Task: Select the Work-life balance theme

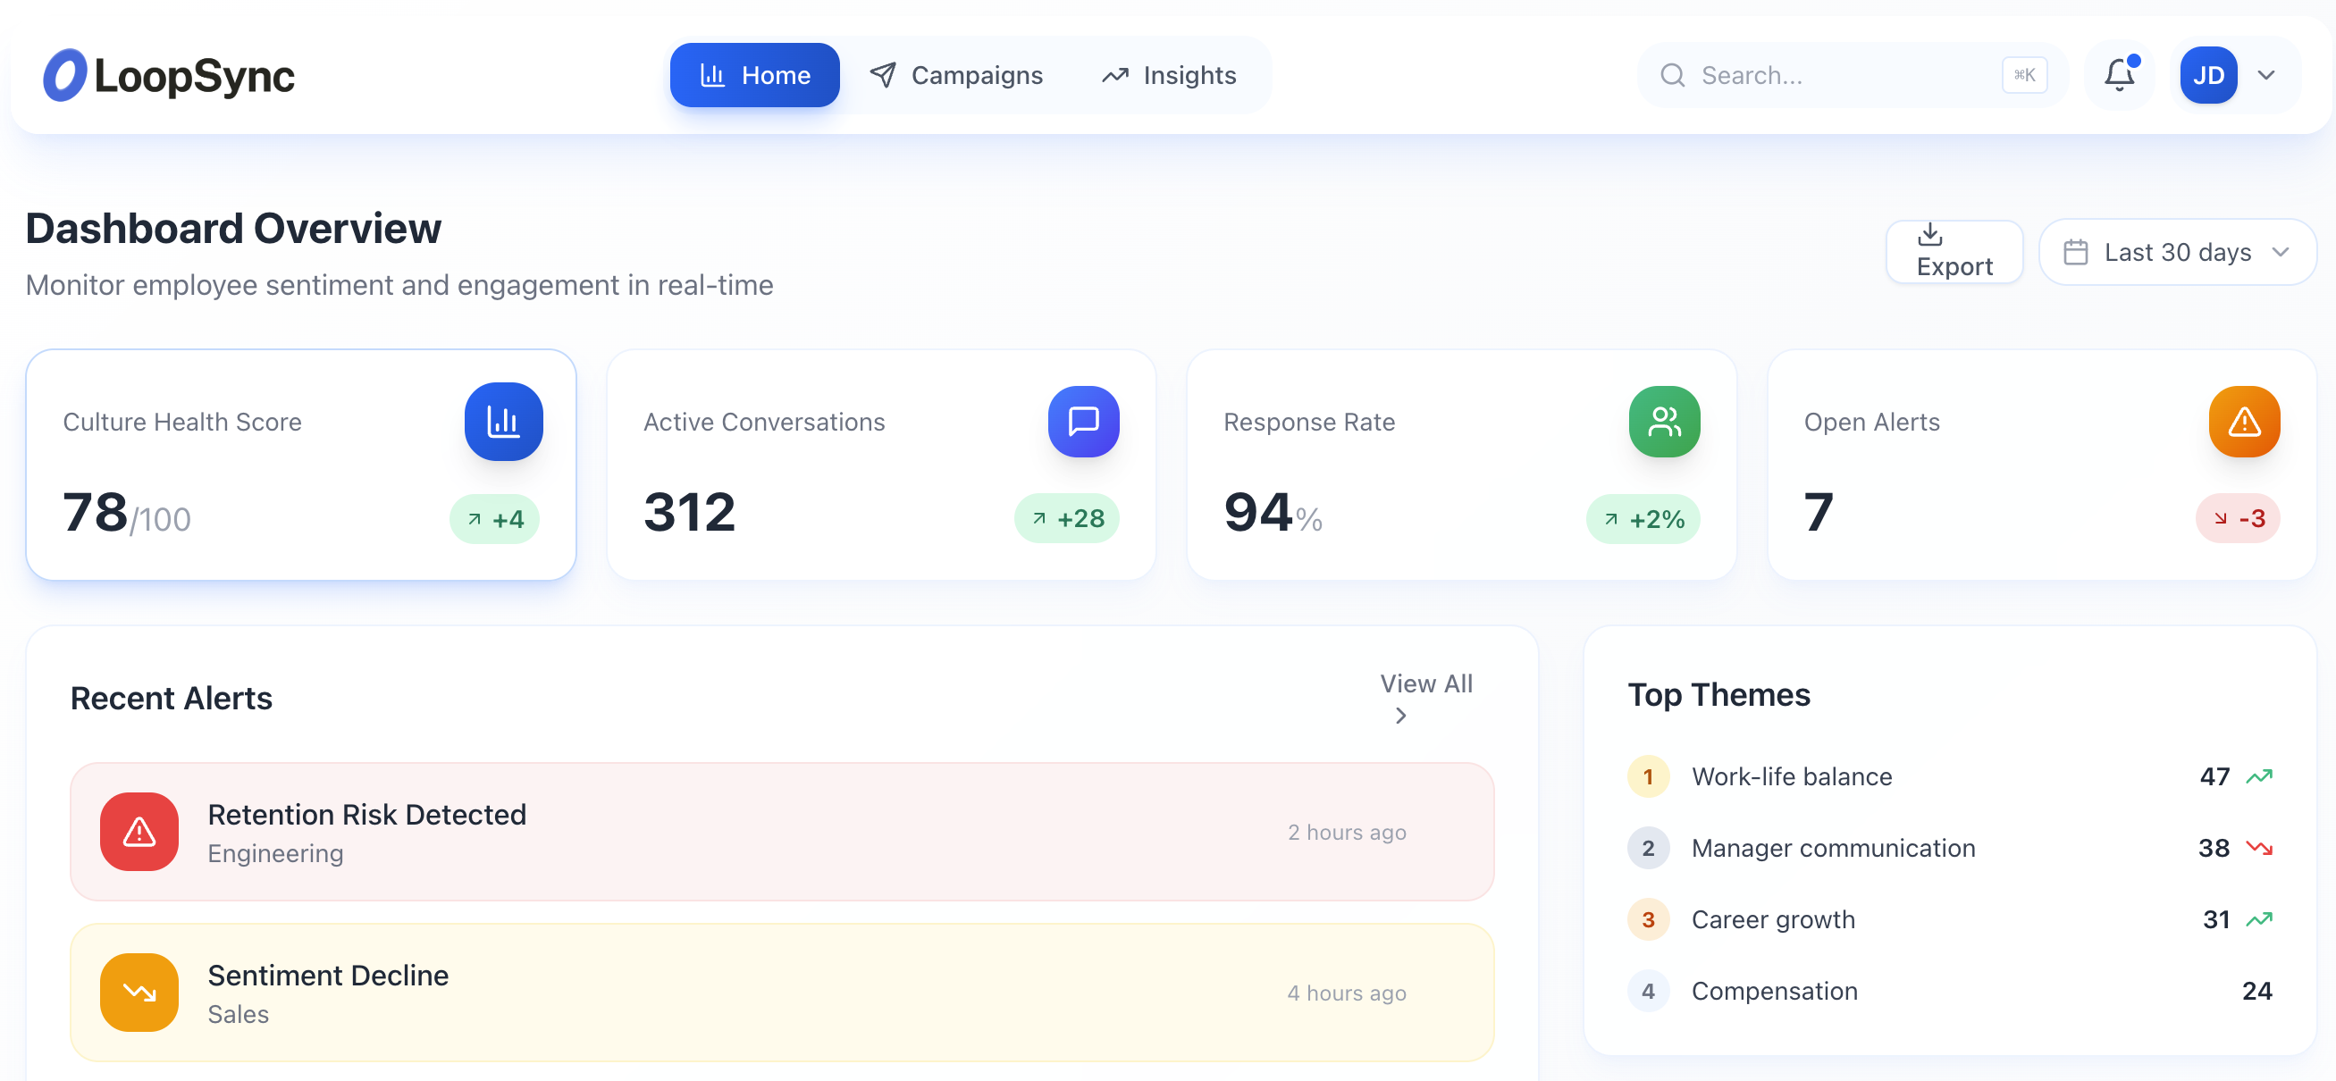Action: tap(1791, 776)
